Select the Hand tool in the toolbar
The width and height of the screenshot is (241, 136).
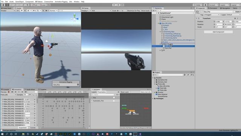3,5
